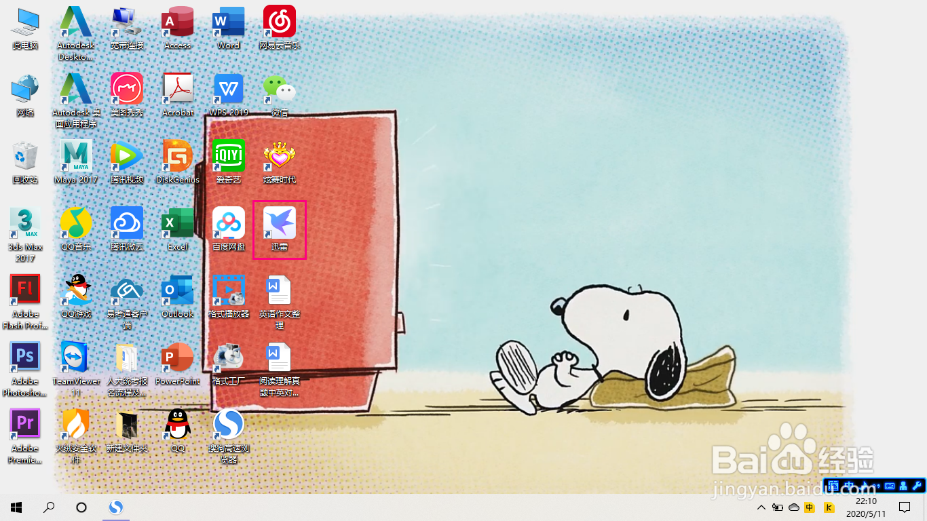Select the Adobe Premiere shortcut
927x521 pixels.
25,437
